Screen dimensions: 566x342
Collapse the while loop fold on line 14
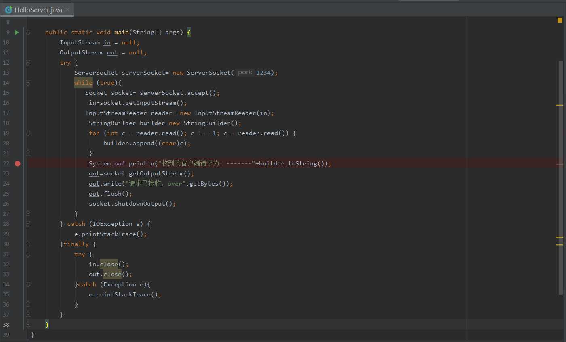pos(28,83)
